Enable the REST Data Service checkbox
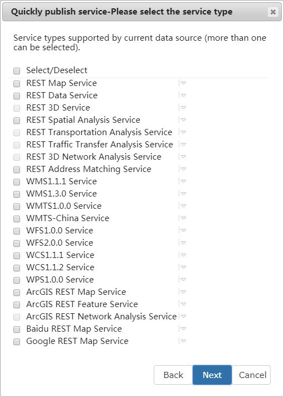 [x=17, y=95]
